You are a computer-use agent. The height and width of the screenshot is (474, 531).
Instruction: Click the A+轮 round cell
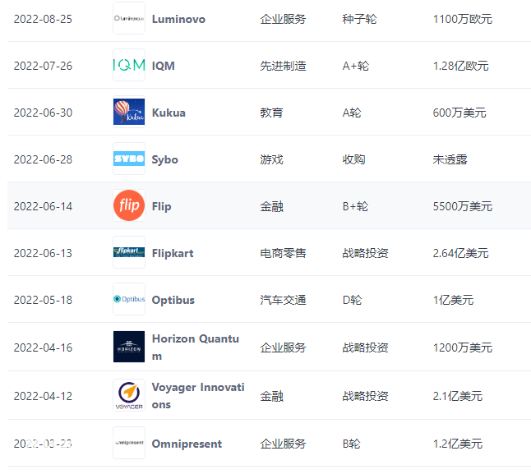pyautogui.click(x=356, y=66)
